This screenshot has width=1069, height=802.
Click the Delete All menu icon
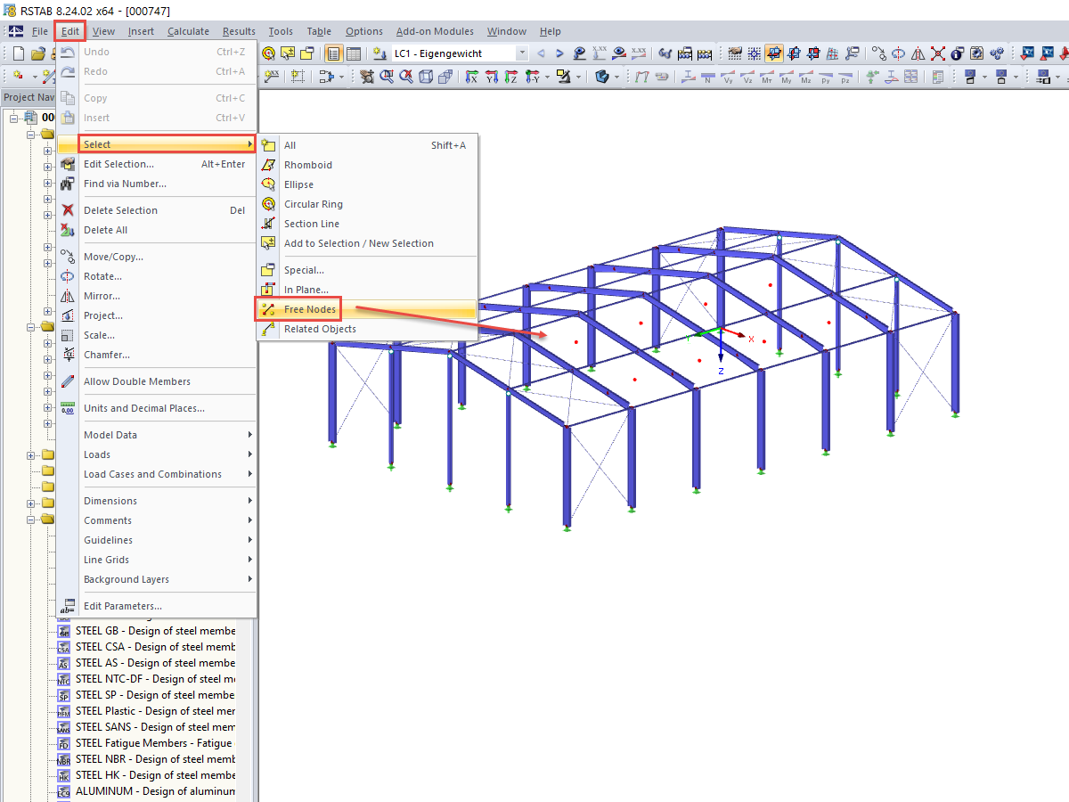tap(68, 230)
